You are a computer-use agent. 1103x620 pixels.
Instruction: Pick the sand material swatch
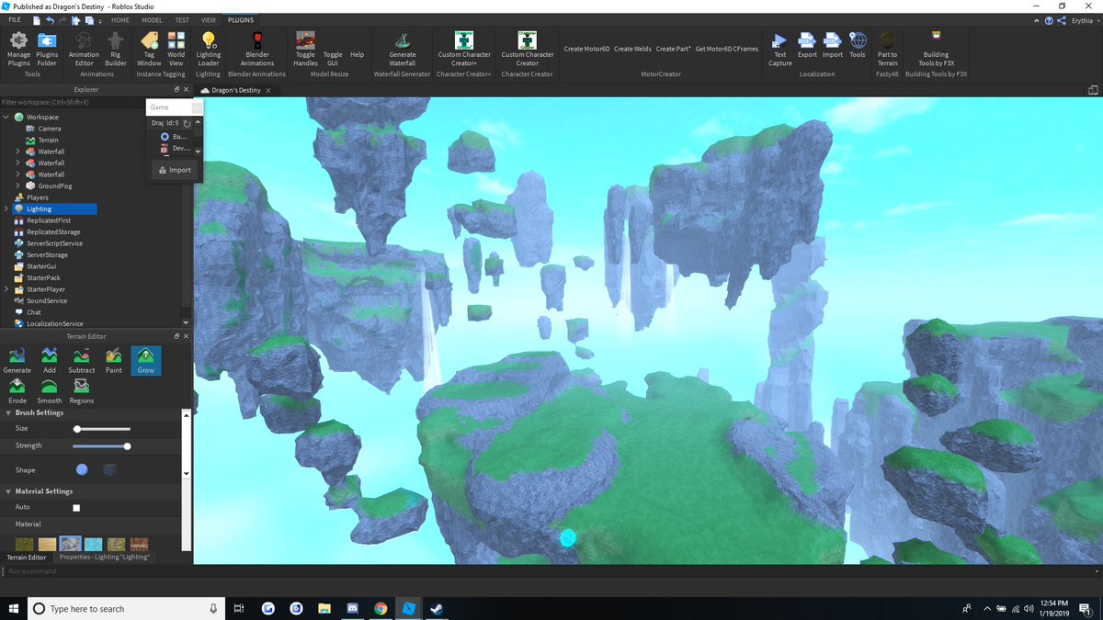[48, 544]
